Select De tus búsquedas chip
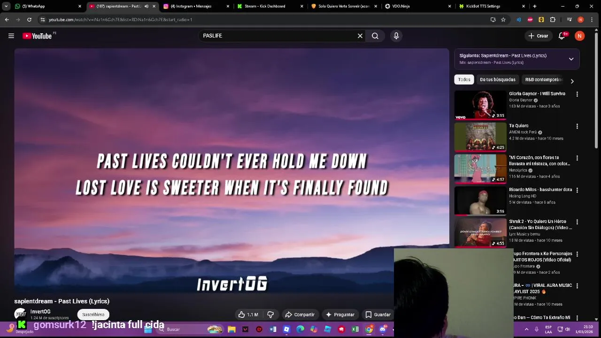Image resolution: width=601 pixels, height=338 pixels. [x=498, y=79]
